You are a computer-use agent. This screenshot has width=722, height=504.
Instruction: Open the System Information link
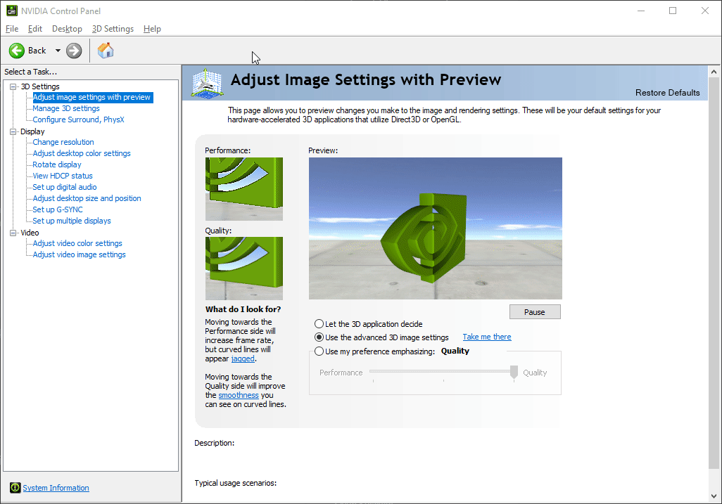click(56, 488)
